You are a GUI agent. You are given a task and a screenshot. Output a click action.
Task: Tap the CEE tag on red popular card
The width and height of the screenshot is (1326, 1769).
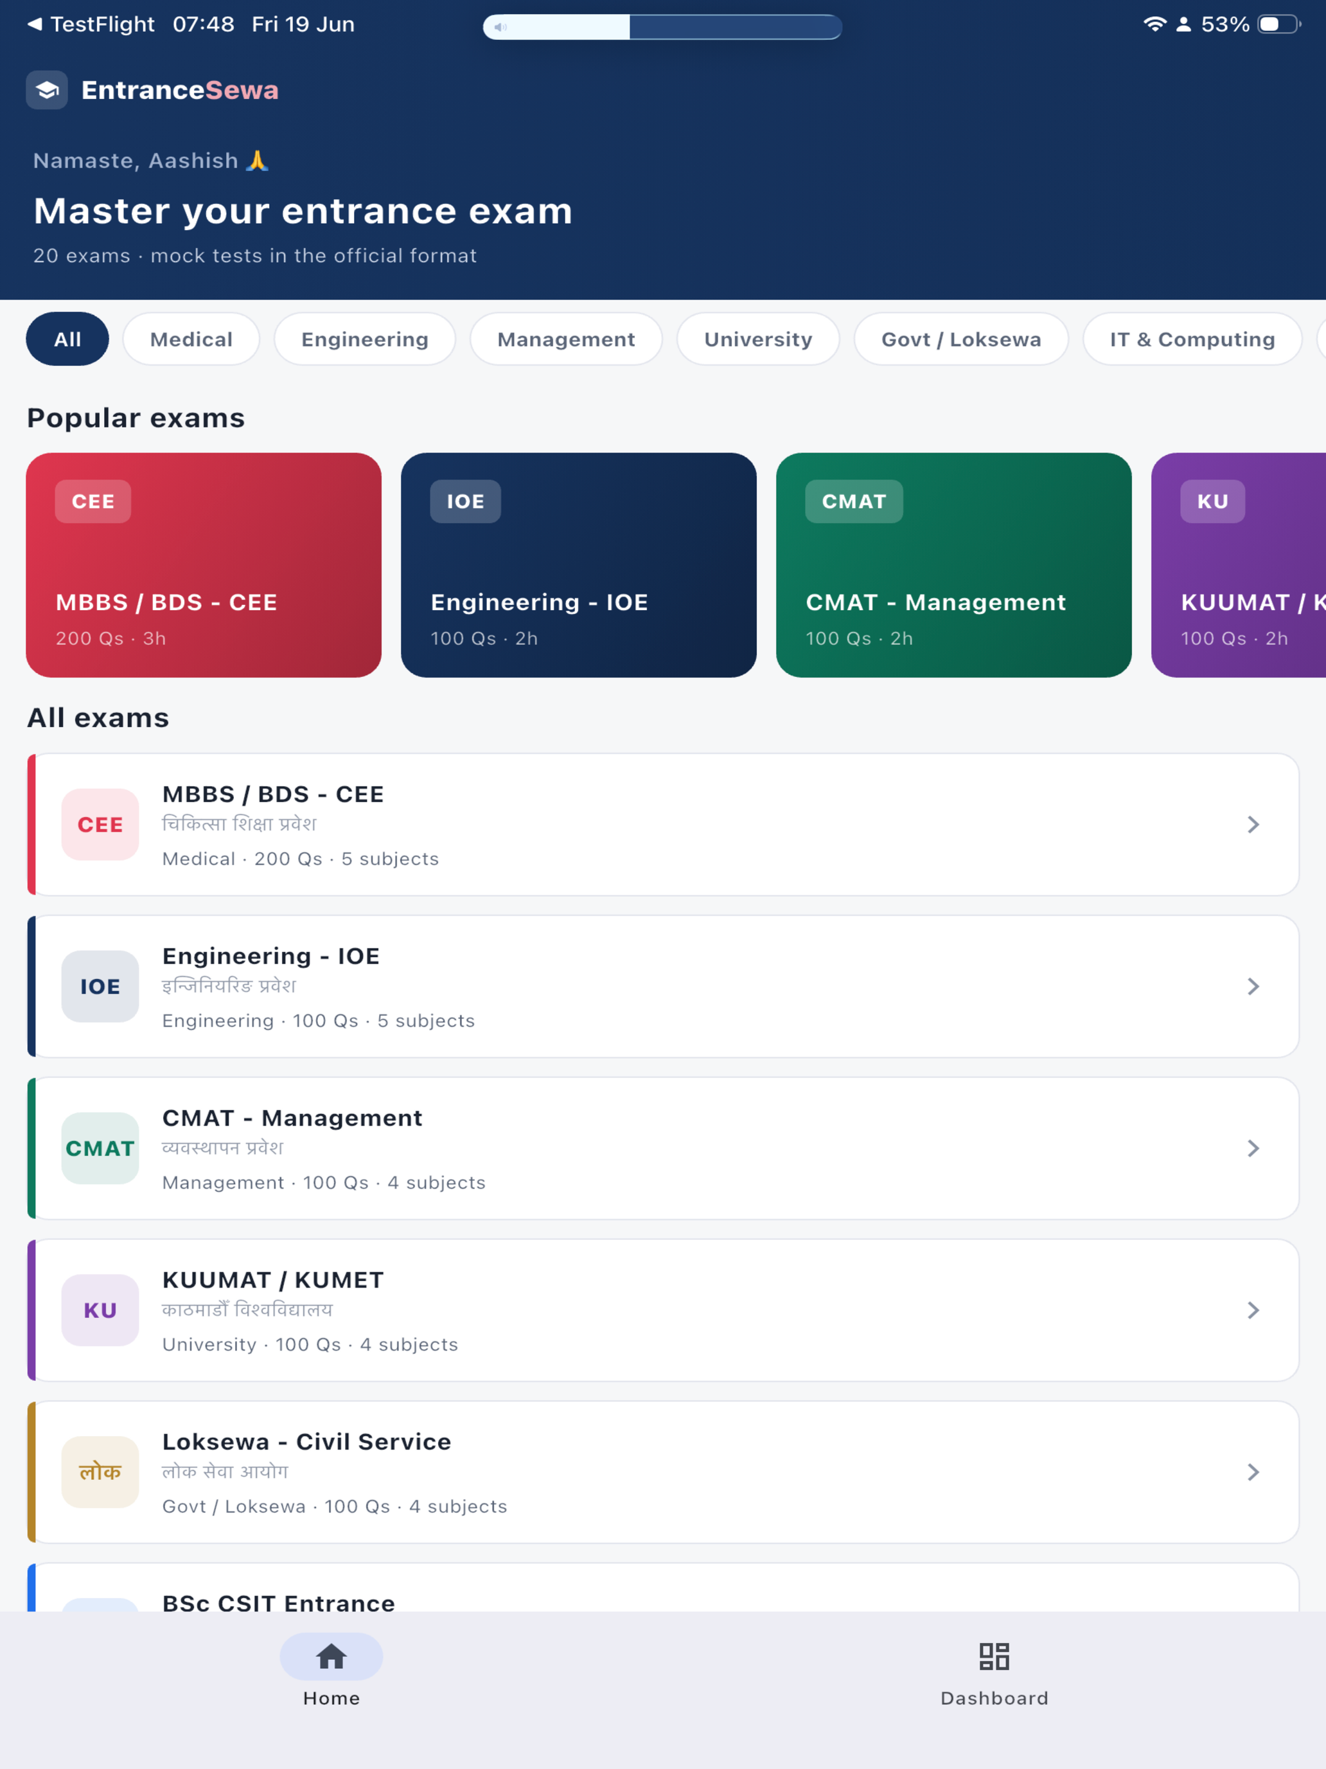click(x=93, y=501)
